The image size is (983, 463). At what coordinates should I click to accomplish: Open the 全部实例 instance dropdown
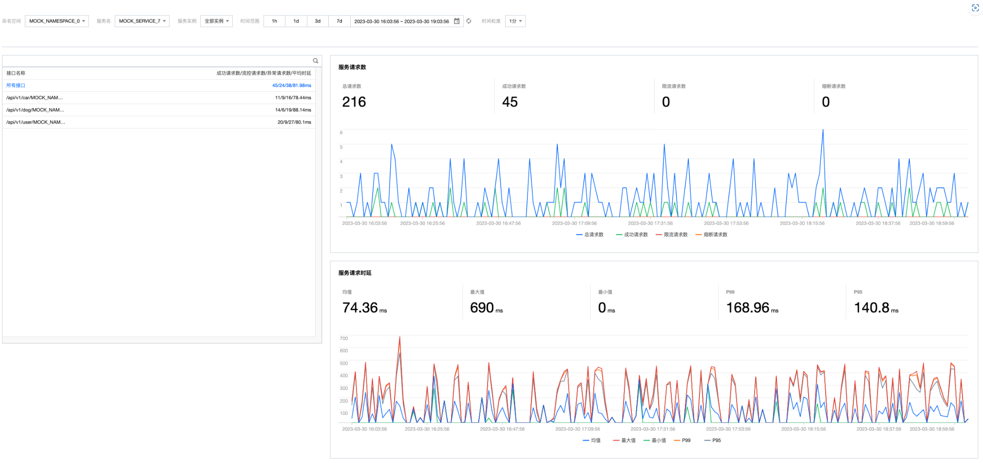coord(216,21)
